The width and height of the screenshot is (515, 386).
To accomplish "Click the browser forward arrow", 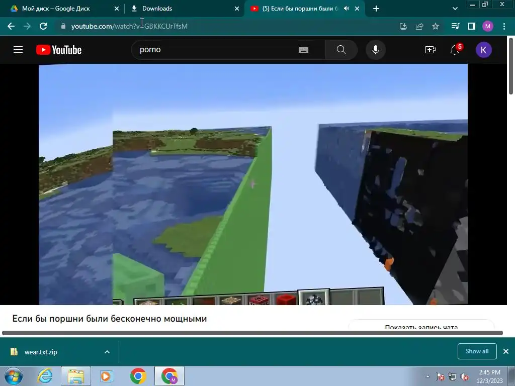I will click(x=27, y=26).
